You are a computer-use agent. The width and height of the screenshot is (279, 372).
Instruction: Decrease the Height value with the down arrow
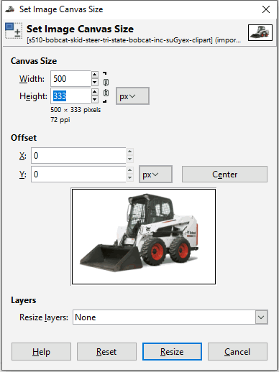[x=95, y=99]
